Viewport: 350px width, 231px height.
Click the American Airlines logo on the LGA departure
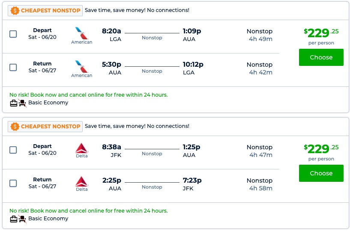(81, 33)
